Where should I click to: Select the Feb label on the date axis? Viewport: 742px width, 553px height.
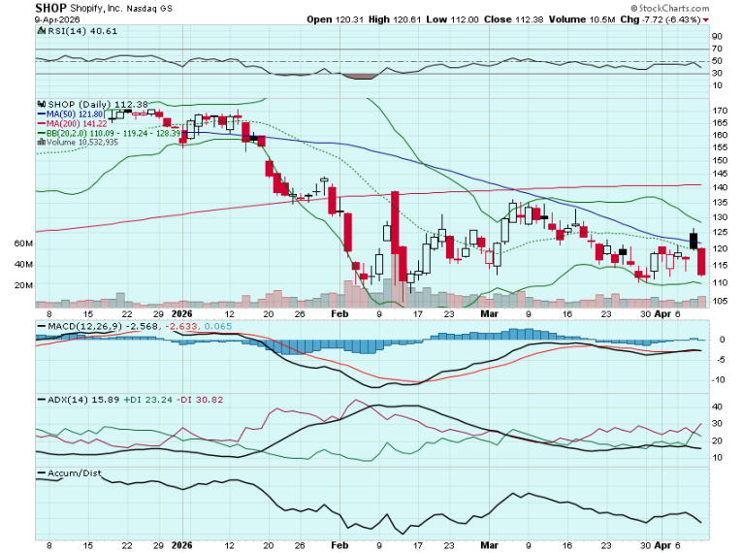pyautogui.click(x=339, y=314)
